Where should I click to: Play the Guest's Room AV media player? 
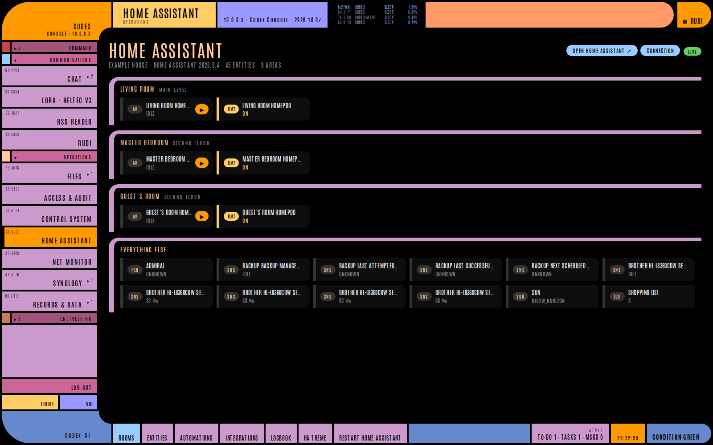coord(202,217)
